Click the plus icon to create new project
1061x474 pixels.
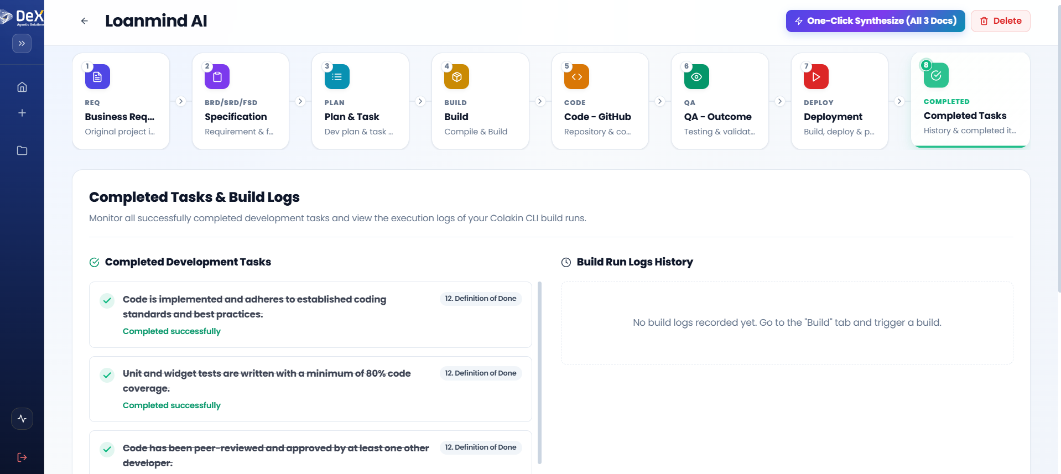[22, 113]
